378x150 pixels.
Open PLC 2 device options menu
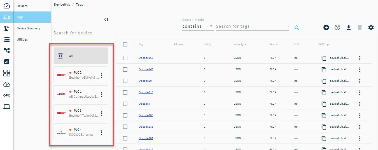[101, 75]
